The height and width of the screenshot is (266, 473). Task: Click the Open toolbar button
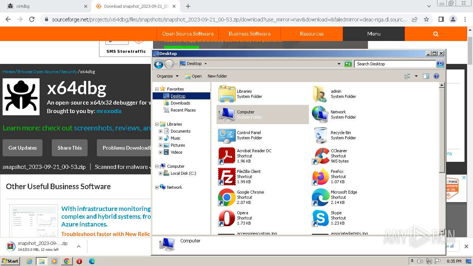click(193, 76)
